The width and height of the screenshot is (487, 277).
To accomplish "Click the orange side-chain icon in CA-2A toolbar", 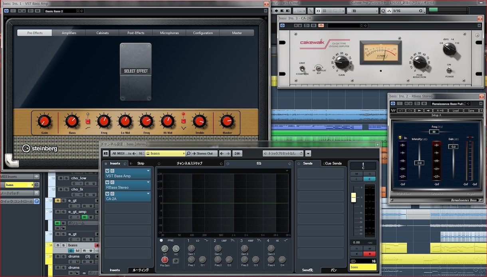I will 321,26.
